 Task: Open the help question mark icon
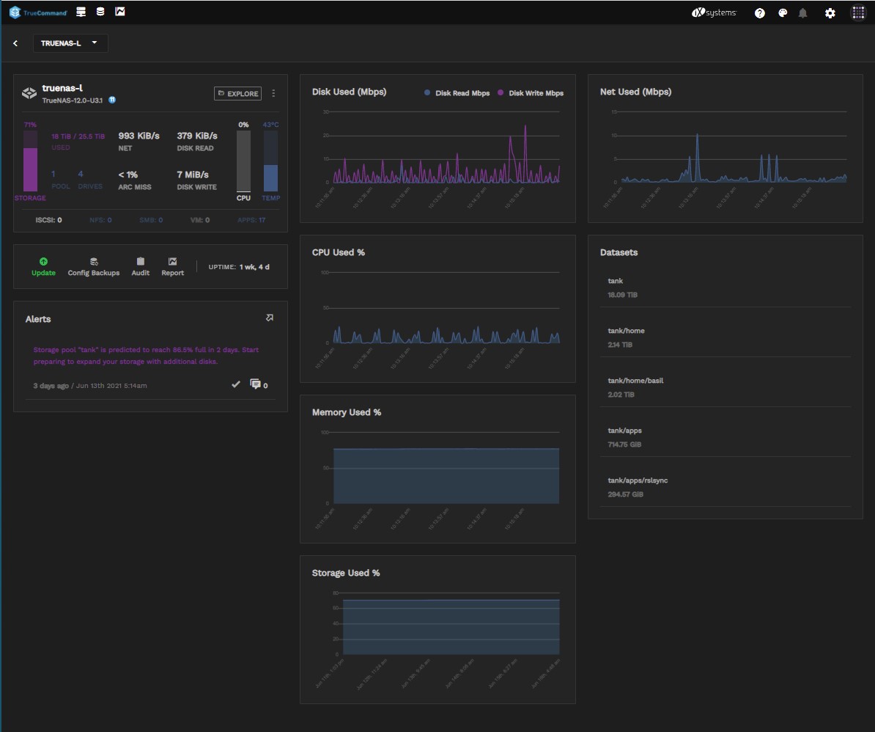(759, 13)
